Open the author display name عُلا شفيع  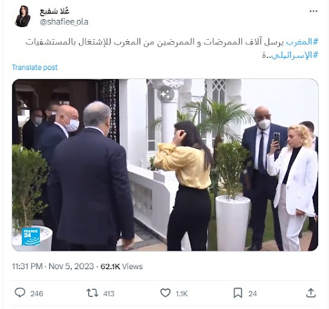pyautogui.click(x=55, y=12)
